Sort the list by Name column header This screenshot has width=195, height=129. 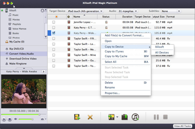[85, 17]
